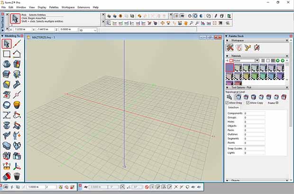Select the vector line drawing tool
This screenshot has width=294, height=194.
click(x=17, y=44)
